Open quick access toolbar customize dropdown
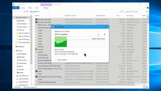This screenshot has height=91, width=161. coord(23,5)
